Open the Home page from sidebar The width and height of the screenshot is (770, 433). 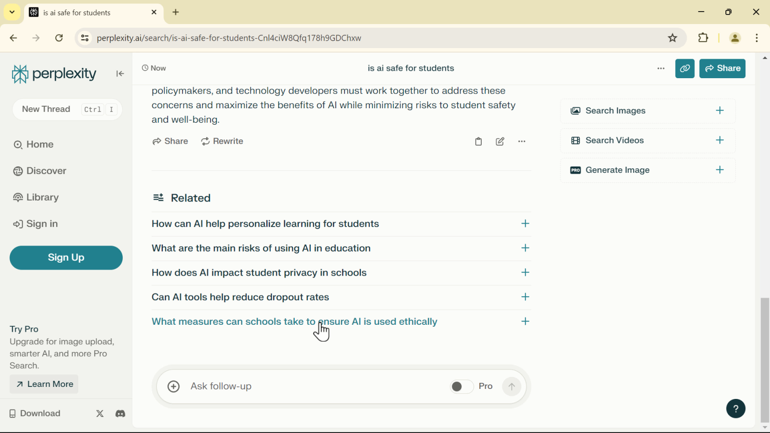(x=40, y=144)
